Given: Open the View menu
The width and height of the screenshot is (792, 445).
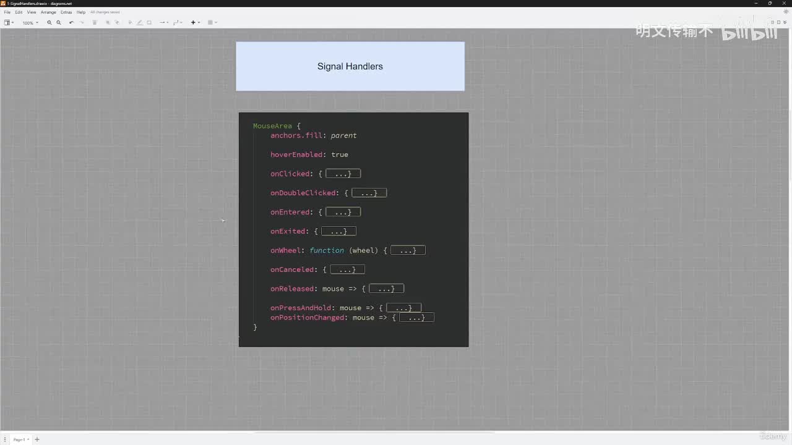Looking at the screenshot, I should (31, 12).
